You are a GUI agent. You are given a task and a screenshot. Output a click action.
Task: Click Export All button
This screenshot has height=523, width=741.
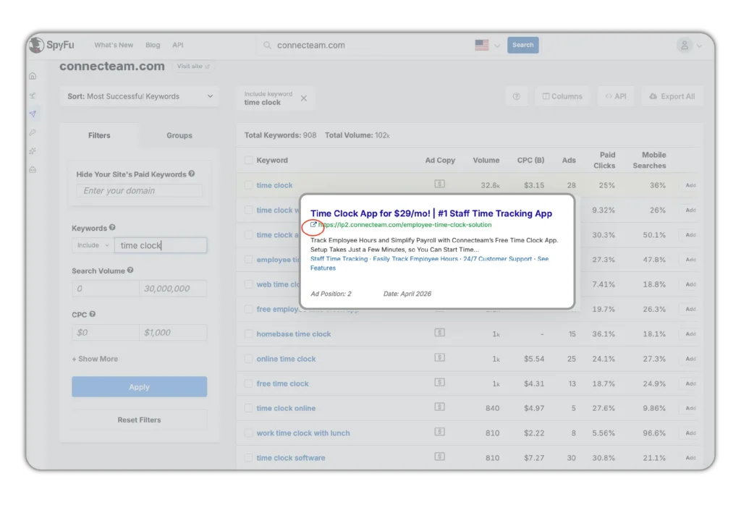[672, 96]
